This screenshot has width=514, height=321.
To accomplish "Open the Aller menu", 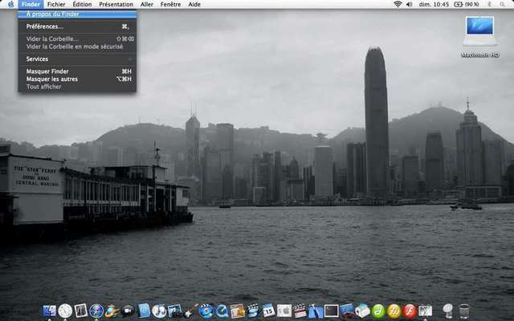I will [x=147, y=4].
